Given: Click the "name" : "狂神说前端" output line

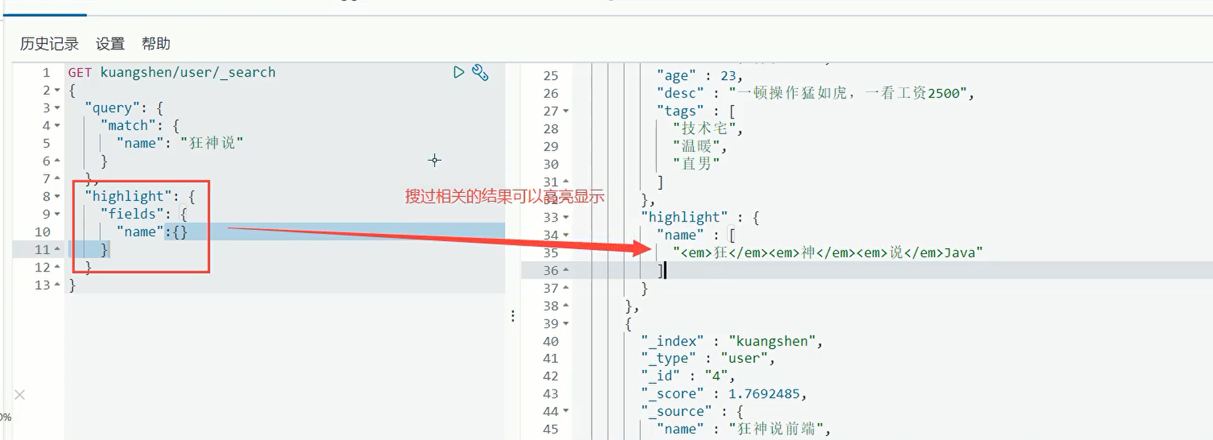Looking at the screenshot, I should (743, 429).
